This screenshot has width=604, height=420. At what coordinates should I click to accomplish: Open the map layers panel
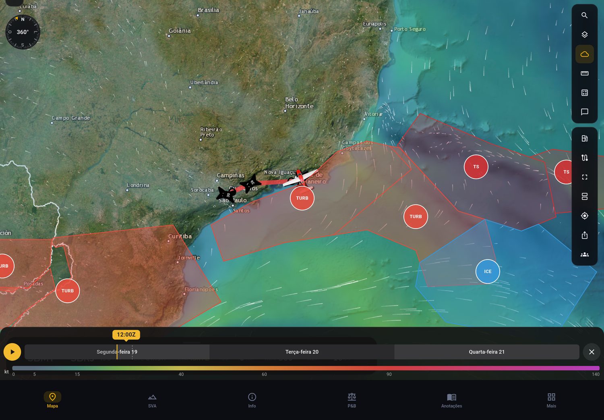[x=585, y=35]
